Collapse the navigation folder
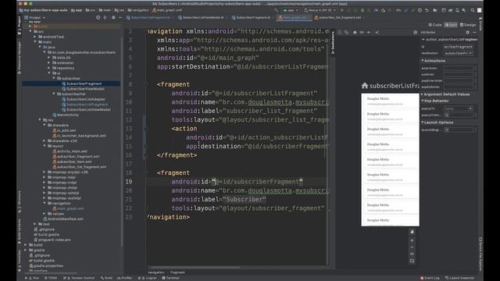The width and height of the screenshot is (500, 281). [x=45, y=203]
